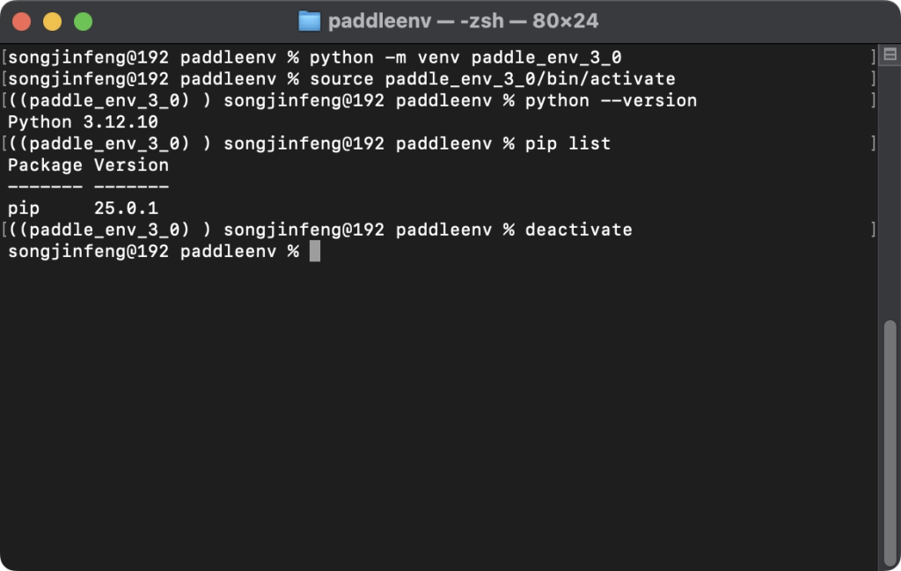
Task: Click the 'Python 3.12.10' output line
Action: 83,122
